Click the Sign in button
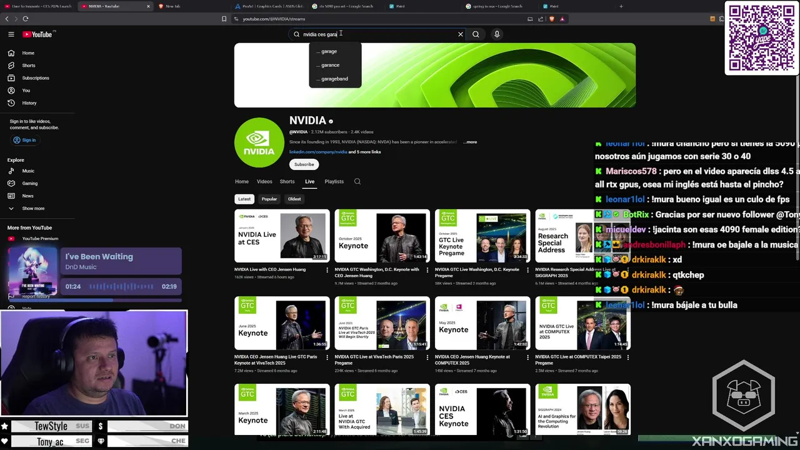The image size is (800, 450). (24, 140)
